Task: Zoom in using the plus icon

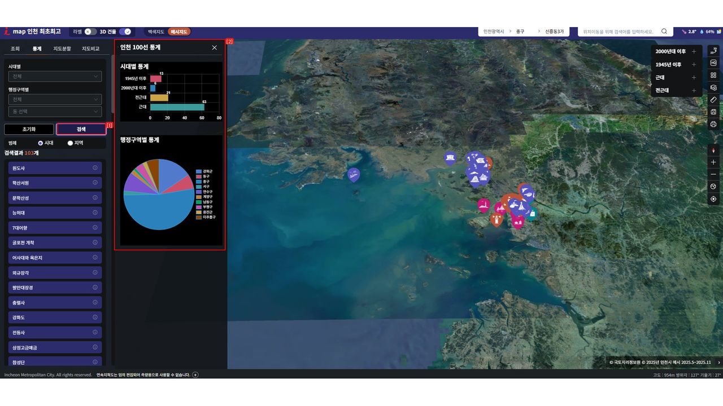Action: [713, 162]
